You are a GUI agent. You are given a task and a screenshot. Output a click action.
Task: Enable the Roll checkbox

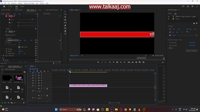170,48
